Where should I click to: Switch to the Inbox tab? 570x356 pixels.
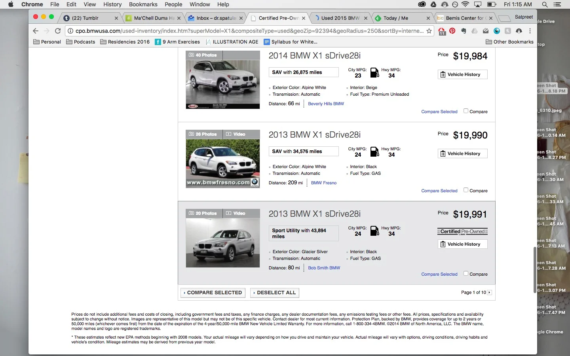pyautogui.click(x=216, y=18)
